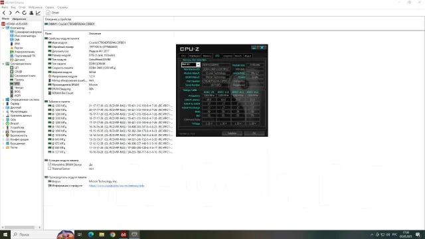This screenshot has height=239, width=425.
Task: Expand the Операционная система tree node
Action: point(3,100)
